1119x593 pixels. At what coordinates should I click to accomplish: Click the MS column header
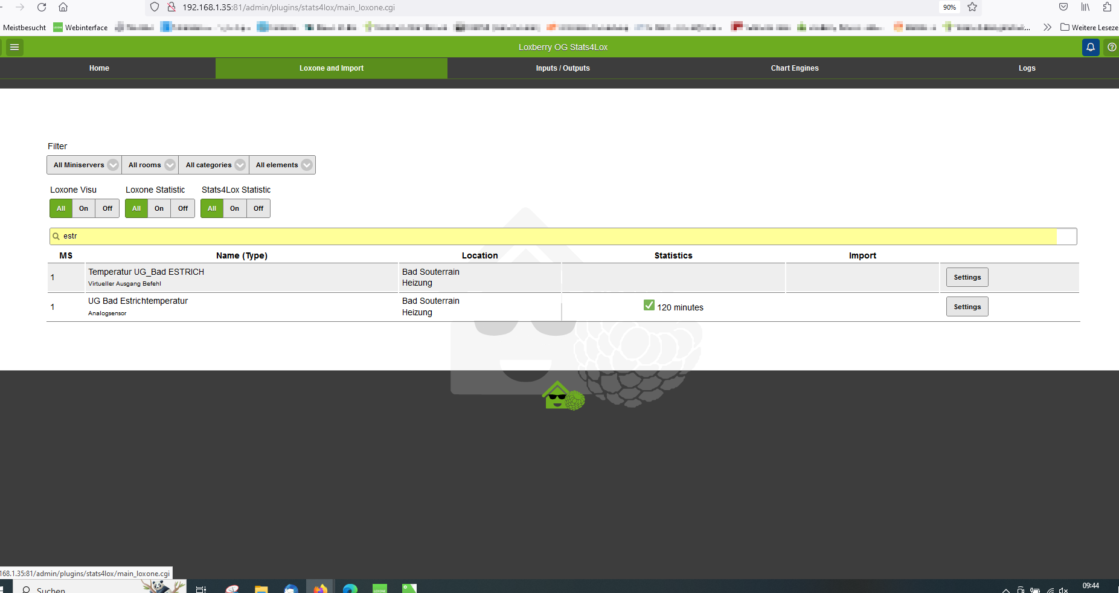(66, 255)
